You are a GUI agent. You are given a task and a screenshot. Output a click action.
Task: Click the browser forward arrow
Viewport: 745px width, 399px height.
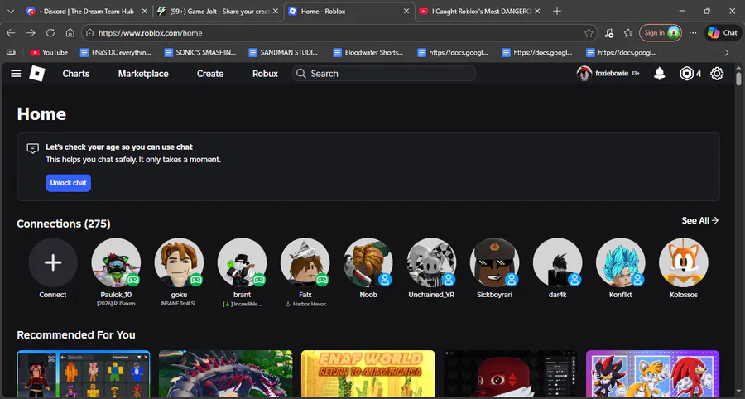click(31, 33)
